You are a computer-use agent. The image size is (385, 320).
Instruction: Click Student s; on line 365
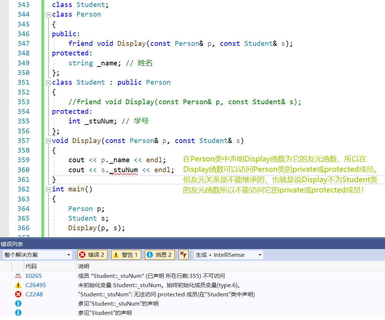(x=89, y=218)
